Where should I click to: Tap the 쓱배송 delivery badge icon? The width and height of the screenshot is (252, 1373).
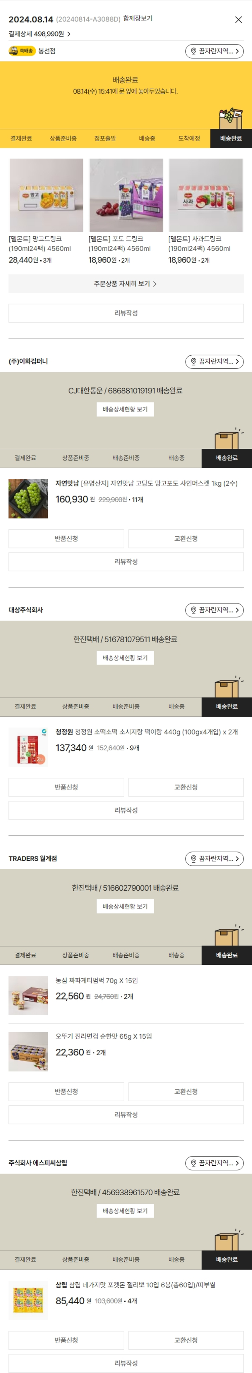tap(21, 51)
